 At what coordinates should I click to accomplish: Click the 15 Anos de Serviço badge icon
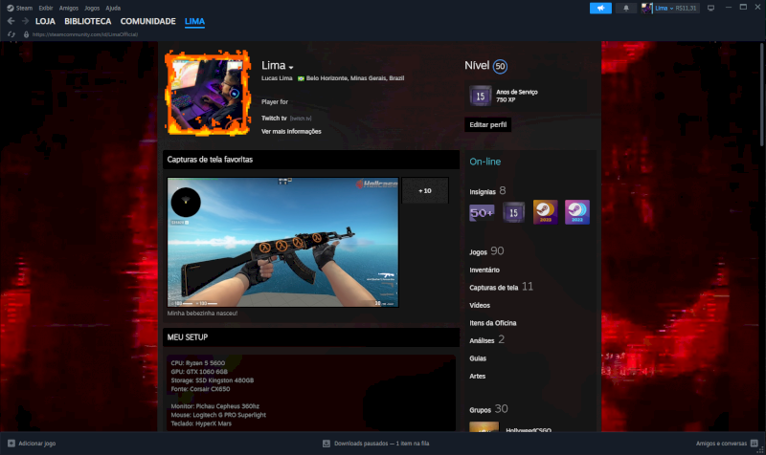(481, 96)
